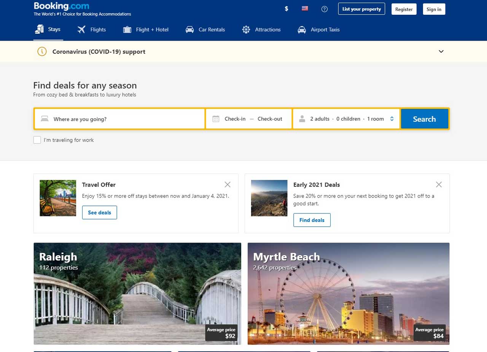Go to Airport Taxis tab
Image resolution: width=487 pixels, height=352 pixels.
coord(319,30)
